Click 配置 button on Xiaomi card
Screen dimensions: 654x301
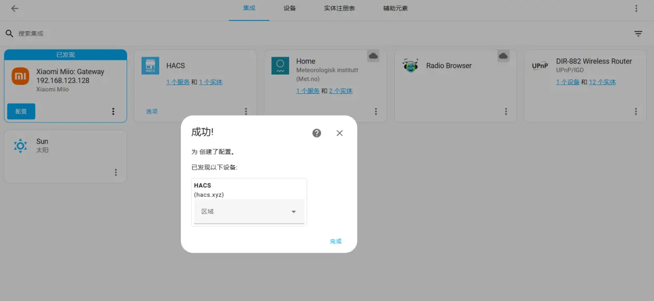[x=21, y=111]
